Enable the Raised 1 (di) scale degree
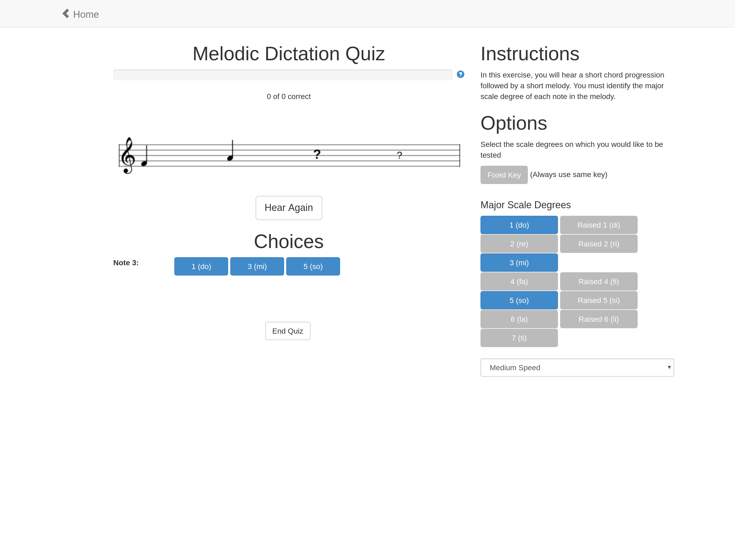The width and height of the screenshot is (735, 551). (598, 225)
